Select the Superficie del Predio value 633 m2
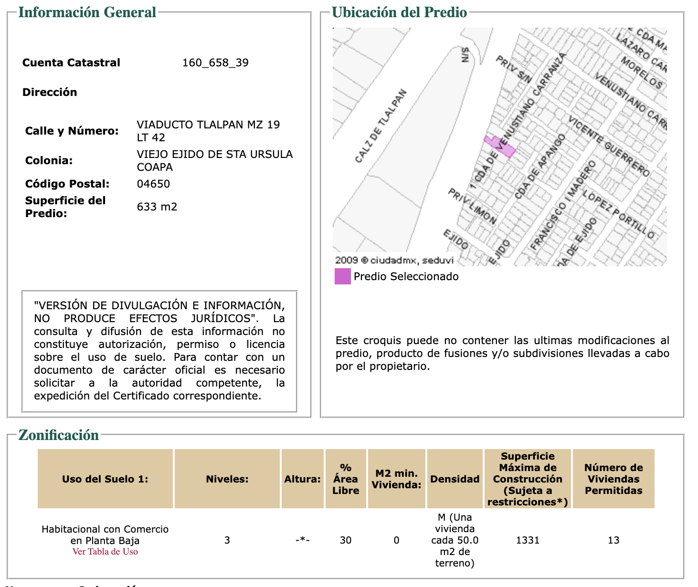Viewport: 698px width, 587px height. [157, 207]
